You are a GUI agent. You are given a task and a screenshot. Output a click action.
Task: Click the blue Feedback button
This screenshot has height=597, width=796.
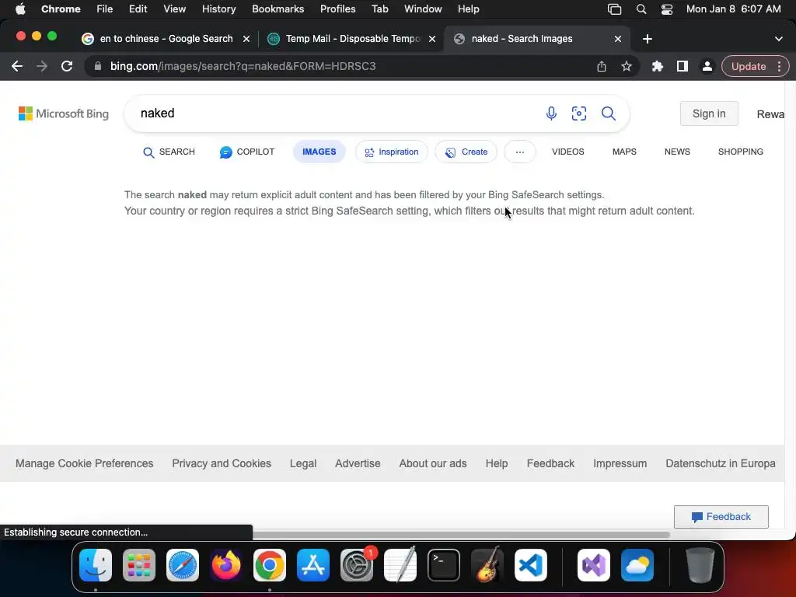721,517
